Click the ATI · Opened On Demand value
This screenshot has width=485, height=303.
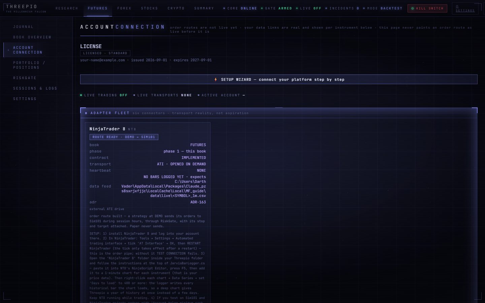coord(182,164)
